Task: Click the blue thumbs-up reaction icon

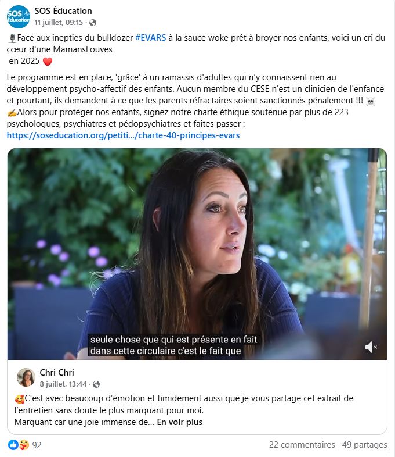Action: pyautogui.click(x=13, y=445)
